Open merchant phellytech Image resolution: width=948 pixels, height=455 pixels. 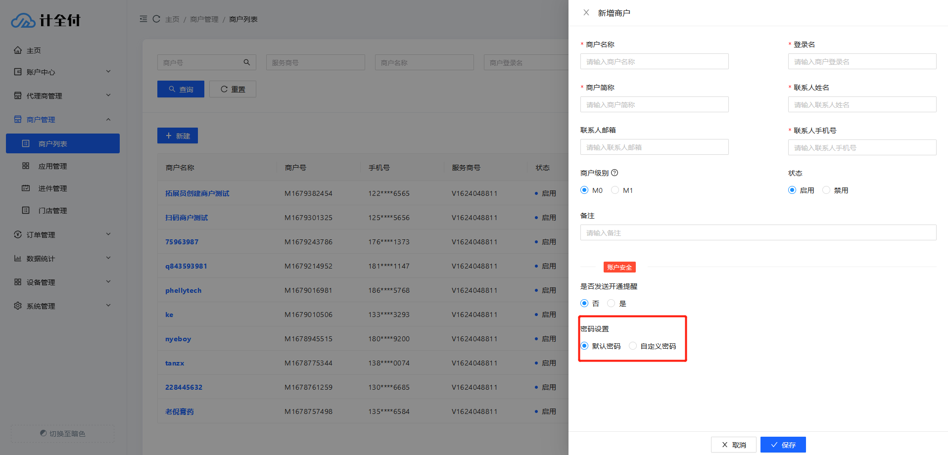[x=183, y=290]
